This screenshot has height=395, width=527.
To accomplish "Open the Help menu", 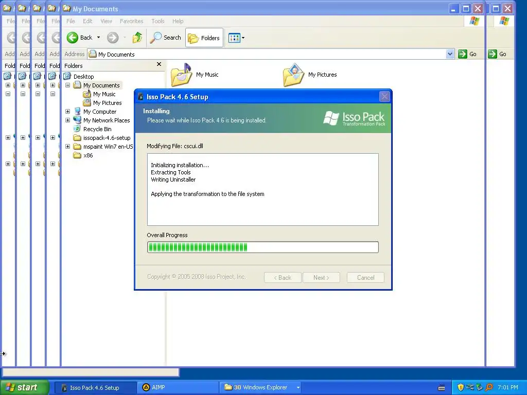I will tap(178, 21).
